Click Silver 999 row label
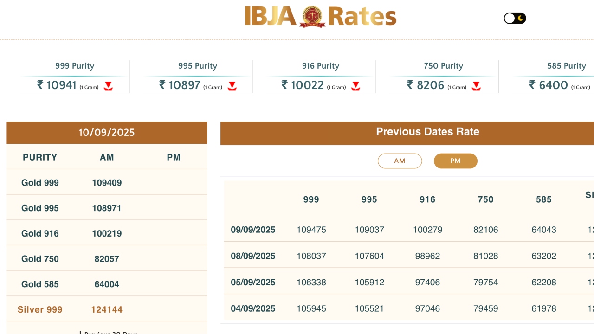This screenshot has height=334, width=594. point(40,309)
